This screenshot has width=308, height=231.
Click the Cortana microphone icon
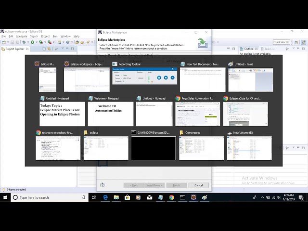click(x=84, y=197)
